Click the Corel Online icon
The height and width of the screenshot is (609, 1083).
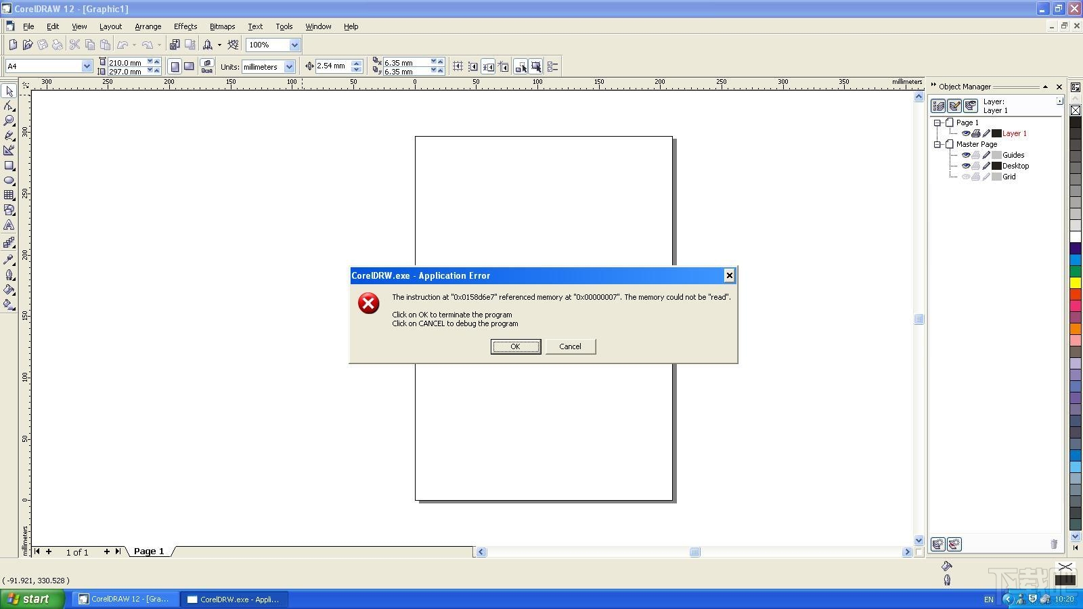click(233, 45)
